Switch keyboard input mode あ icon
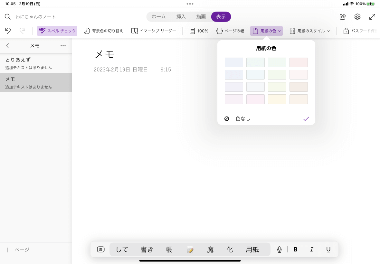 tap(100, 250)
